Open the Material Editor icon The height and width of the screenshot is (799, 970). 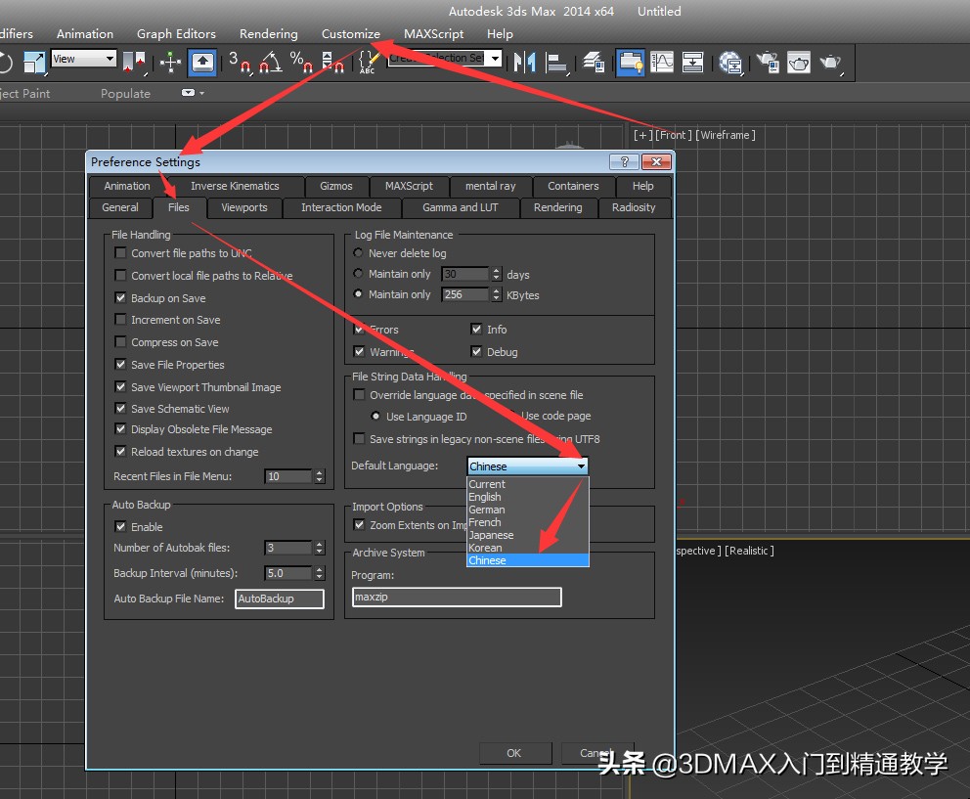[x=731, y=63]
